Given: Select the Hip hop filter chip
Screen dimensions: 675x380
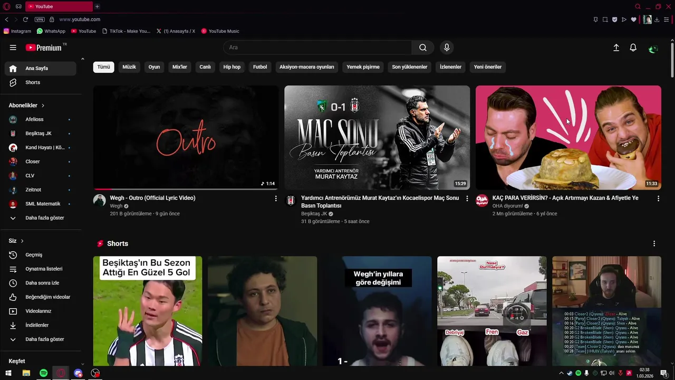Looking at the screenshot, I should 232,67.
